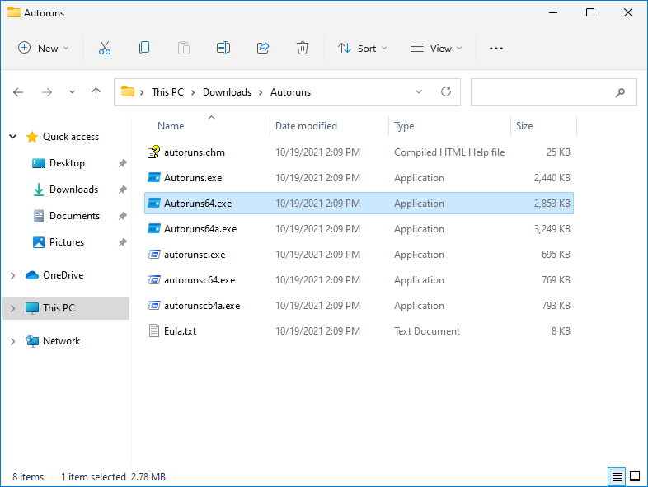Go forward with the right arrow
The width and height of the screenshot is (648, 487).
47,92
